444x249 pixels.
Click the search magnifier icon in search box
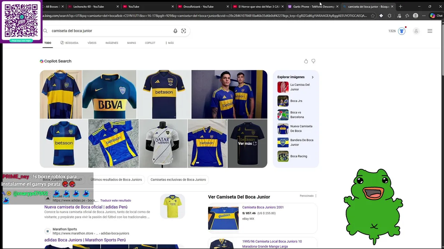click(45, 31)
